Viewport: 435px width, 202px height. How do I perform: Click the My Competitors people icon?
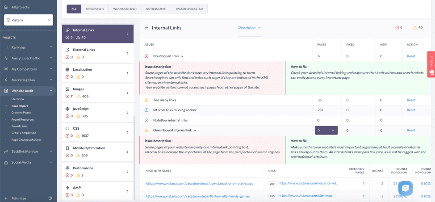pos(6,69)
